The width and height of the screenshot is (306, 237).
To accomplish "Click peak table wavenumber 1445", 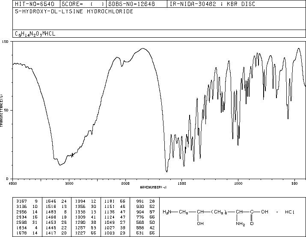I will click(51, 228).
